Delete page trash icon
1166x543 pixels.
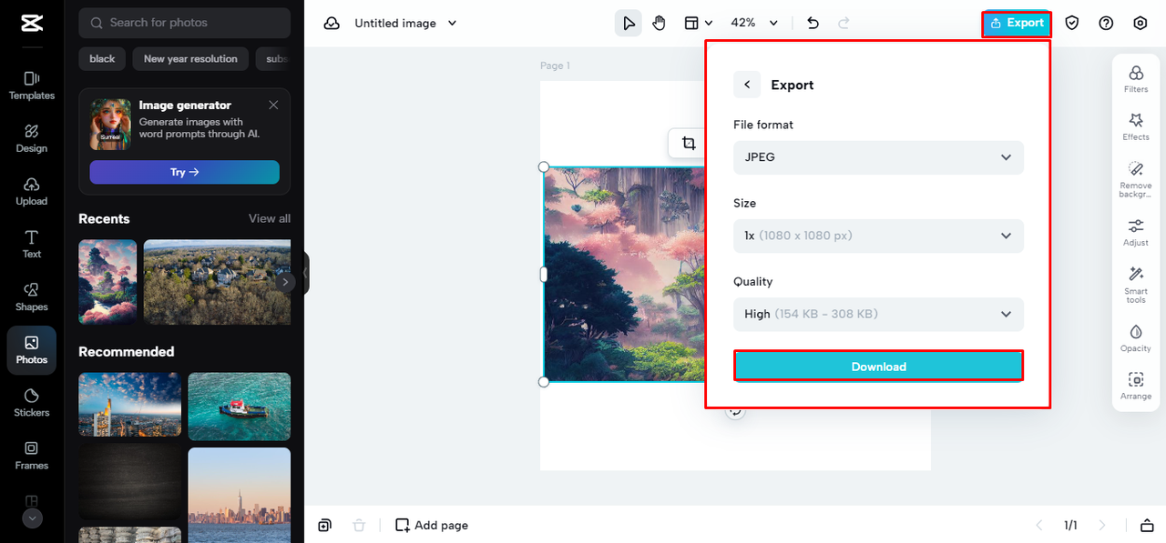pyautogui.click(x=359, y=525)
